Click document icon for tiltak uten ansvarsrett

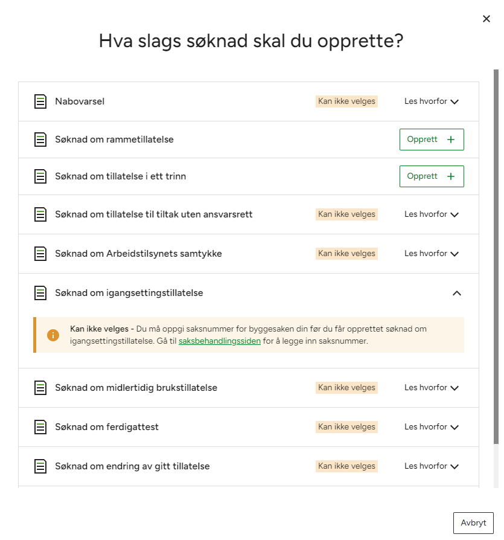40,214
